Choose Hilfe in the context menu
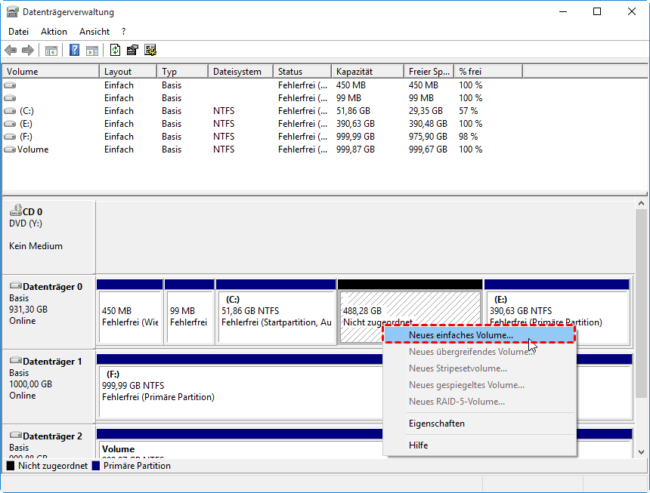 click(x=478, y=445)
